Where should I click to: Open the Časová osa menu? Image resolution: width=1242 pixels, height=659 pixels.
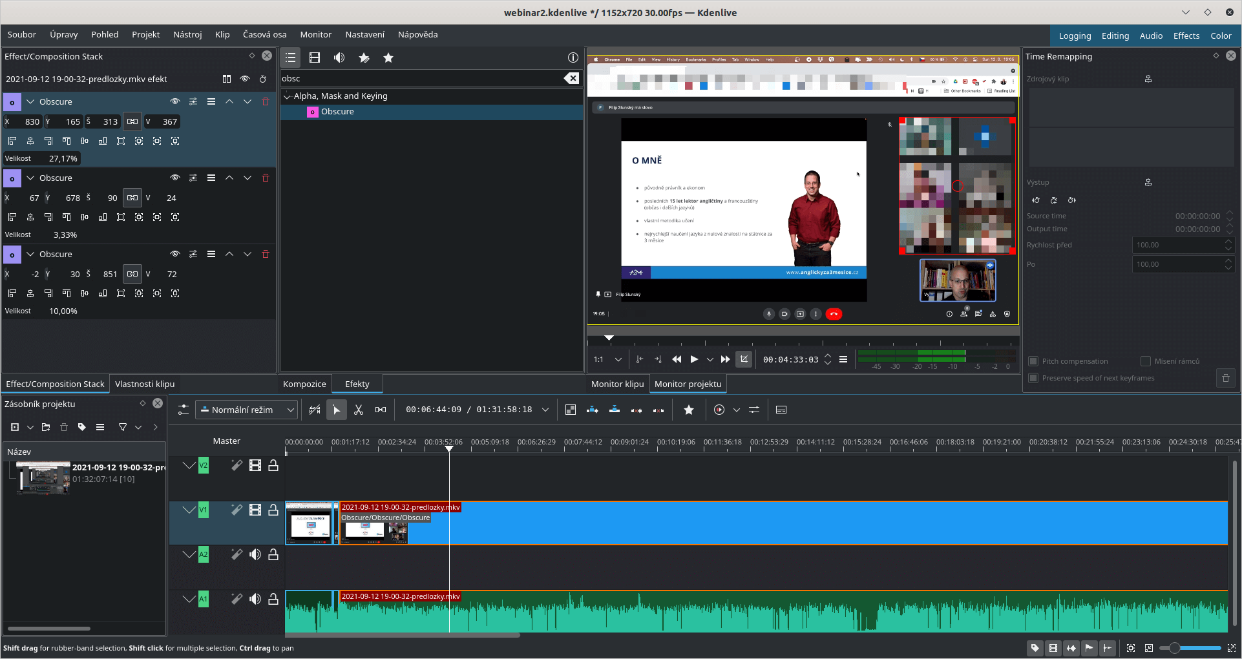click(x=264, y=34)
